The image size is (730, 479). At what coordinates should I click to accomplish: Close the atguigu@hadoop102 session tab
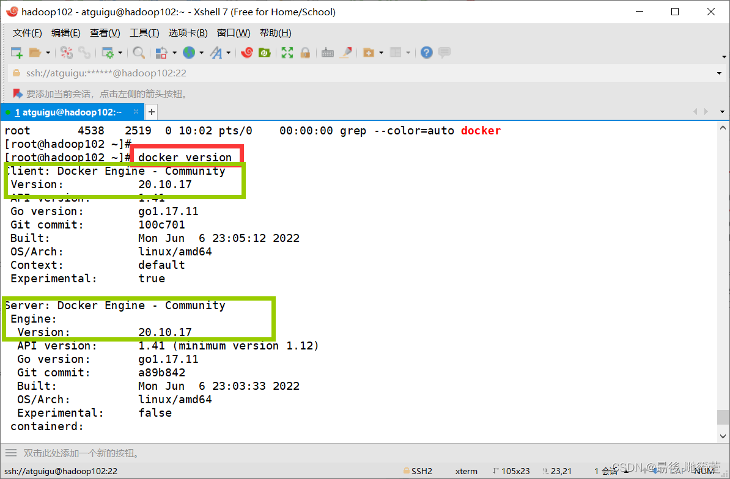pos(136,112)
